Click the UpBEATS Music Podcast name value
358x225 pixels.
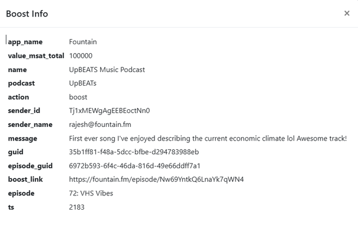(107, 70)
